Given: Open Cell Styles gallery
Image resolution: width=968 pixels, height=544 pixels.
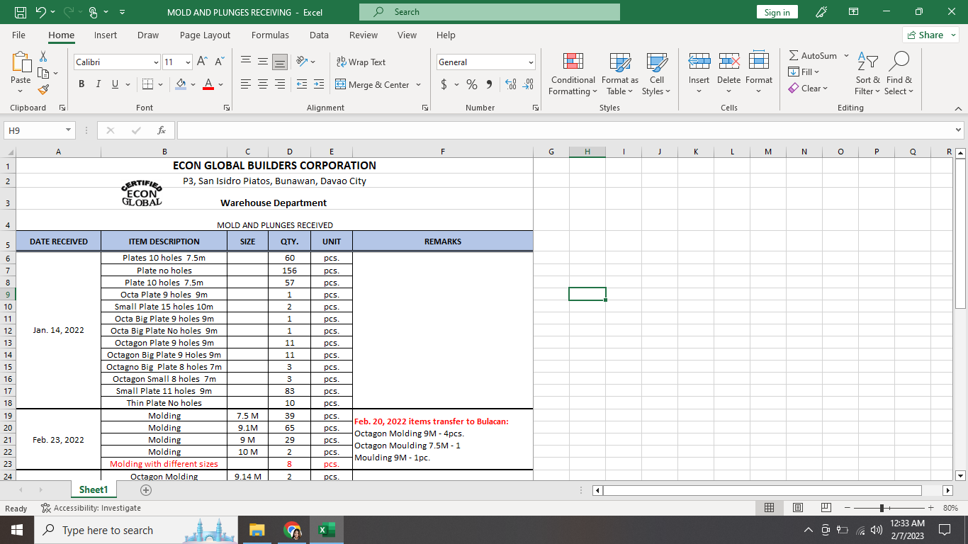Looking at the screenshot, I should click(x=656, y=74).
